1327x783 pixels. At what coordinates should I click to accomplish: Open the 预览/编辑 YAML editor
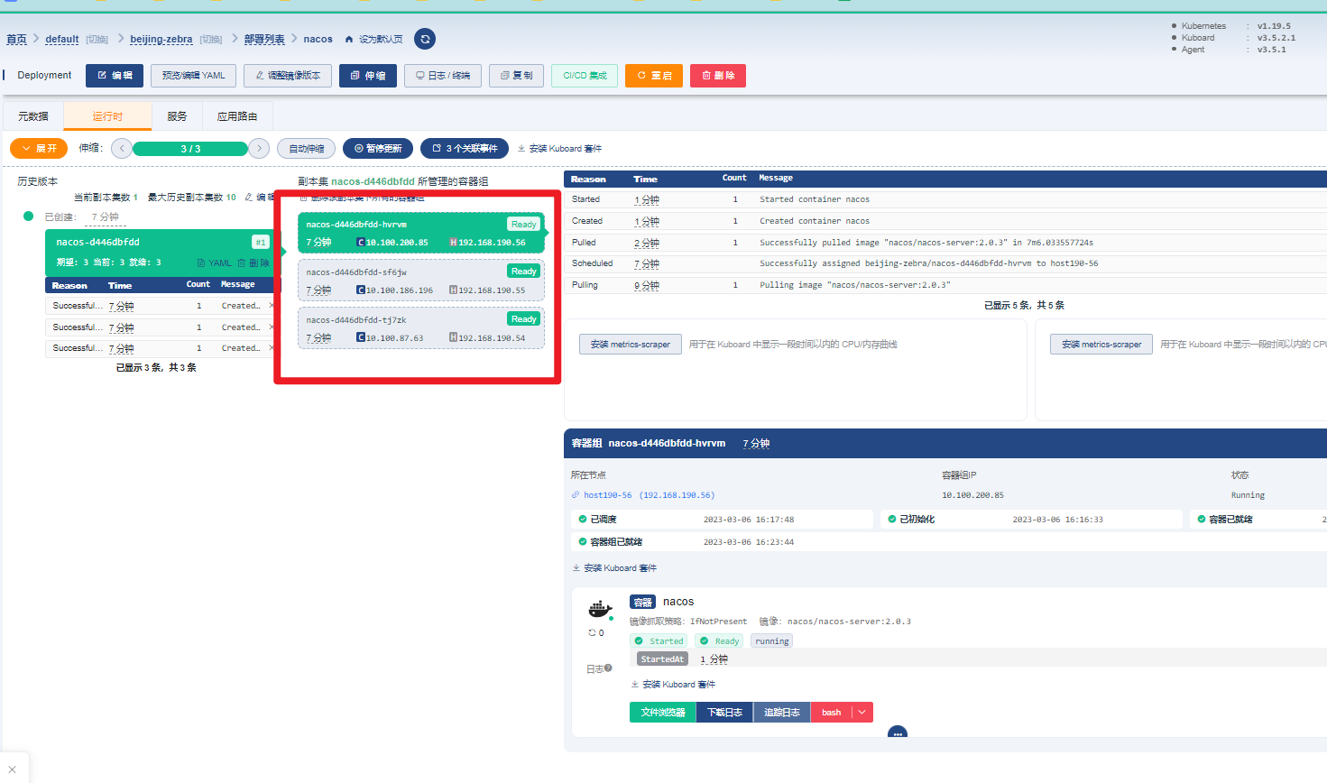194,76
